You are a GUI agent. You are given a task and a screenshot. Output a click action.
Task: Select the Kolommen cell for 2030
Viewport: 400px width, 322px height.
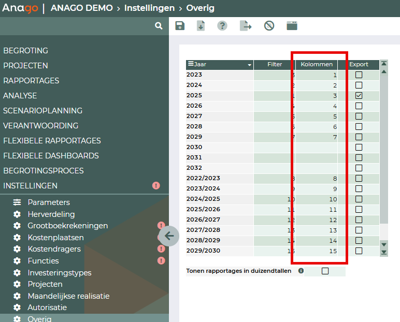(317, 147)
